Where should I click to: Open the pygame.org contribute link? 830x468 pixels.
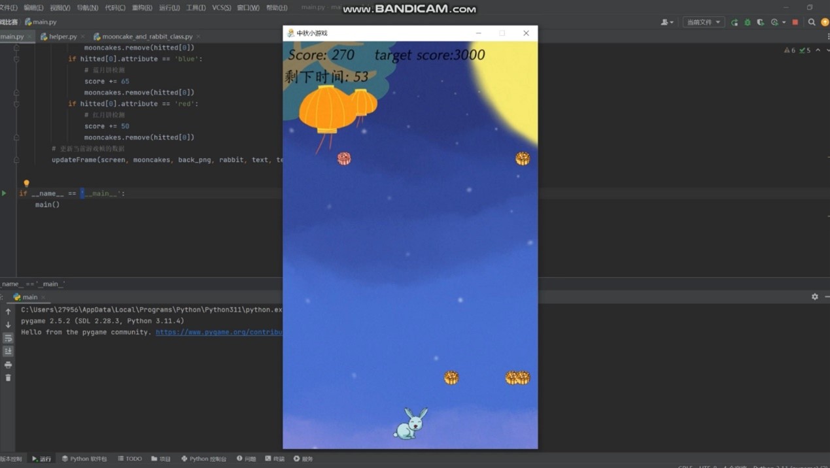click(x=218, y=332)
